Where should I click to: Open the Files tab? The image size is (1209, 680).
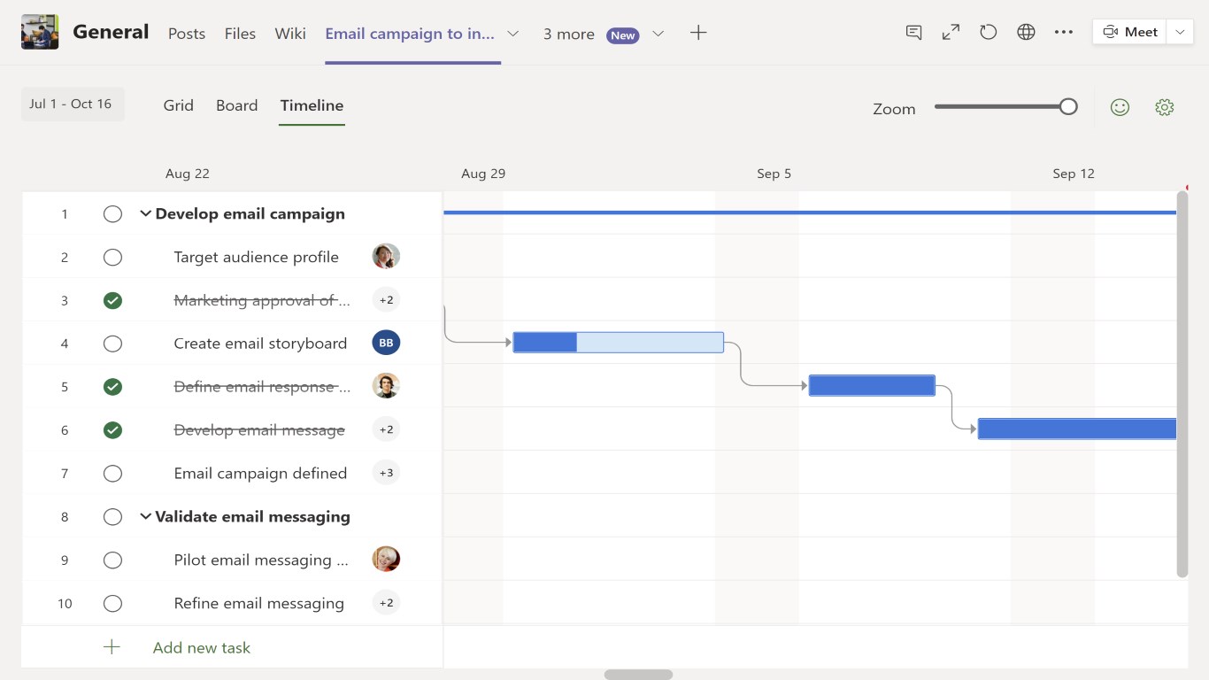[240, 34]
